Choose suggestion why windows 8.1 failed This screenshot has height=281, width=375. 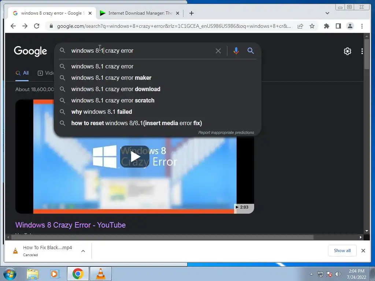pos(158,112)
